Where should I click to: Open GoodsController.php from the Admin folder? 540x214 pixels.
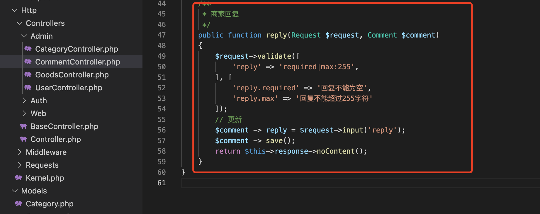coord(72,75)
